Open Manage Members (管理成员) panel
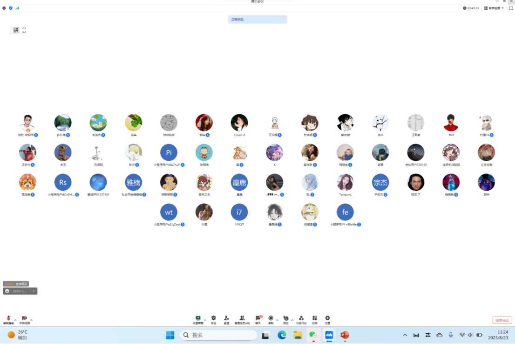Screen dimensions: 515x344 (242, 319)
